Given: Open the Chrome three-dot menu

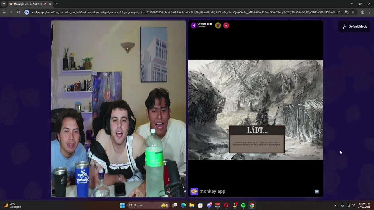Looking at the screenshot, I should [x=370, y=12].
